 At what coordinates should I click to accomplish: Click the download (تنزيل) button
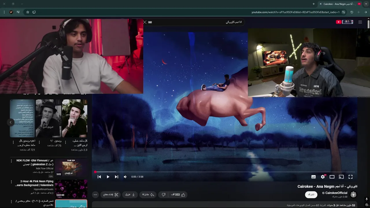click(x=130, y=195)
